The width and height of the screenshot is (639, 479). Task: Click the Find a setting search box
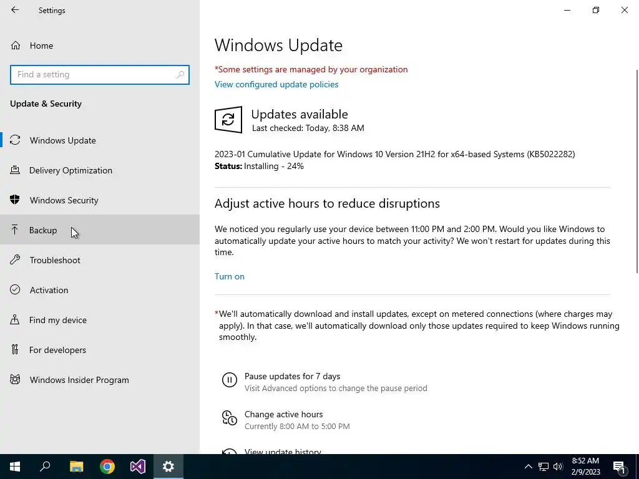pyautogui.click(x=100, y=75)
